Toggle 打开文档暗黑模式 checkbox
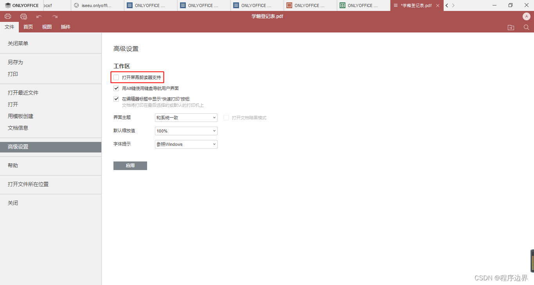This screenshot has height=285, width=534. pyautogui.click(x=226, y=118)
